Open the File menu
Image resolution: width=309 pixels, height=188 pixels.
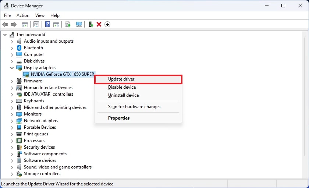(x=7, y=15)
